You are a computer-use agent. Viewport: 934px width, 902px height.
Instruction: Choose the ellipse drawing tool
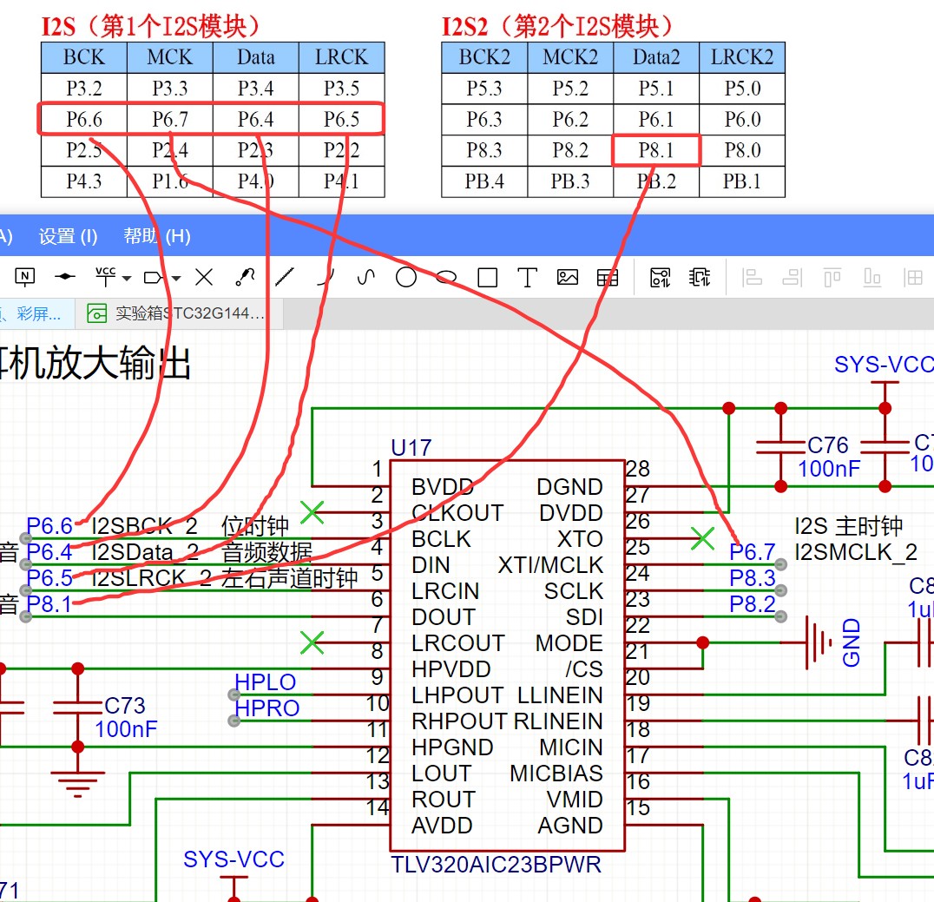coord(446,278)
